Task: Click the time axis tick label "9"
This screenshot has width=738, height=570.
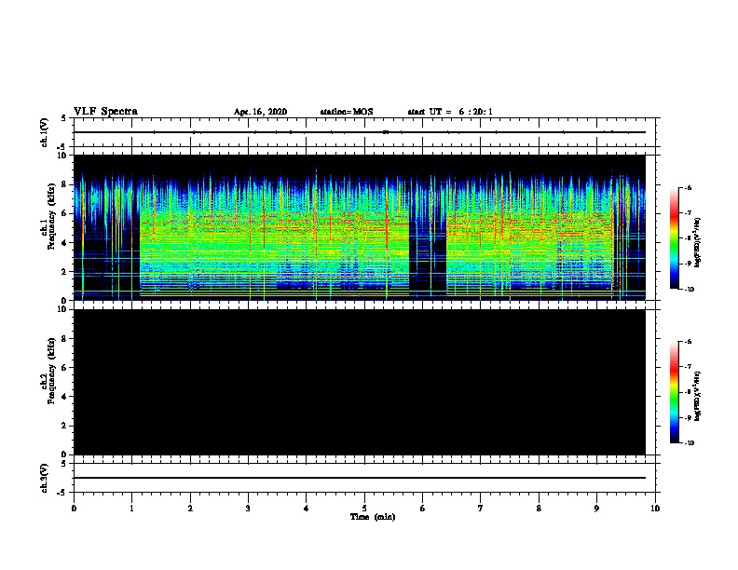Action: pyautogui.click(x=596, y=509)
